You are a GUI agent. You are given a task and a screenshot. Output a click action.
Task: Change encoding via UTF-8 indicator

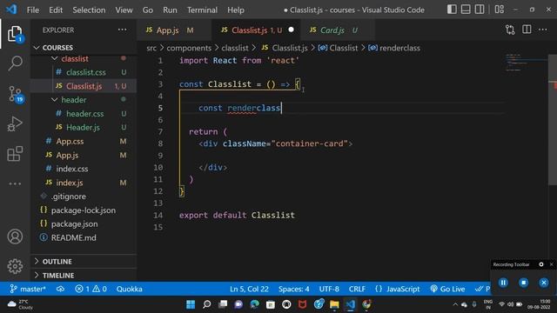tap(329, 289)
